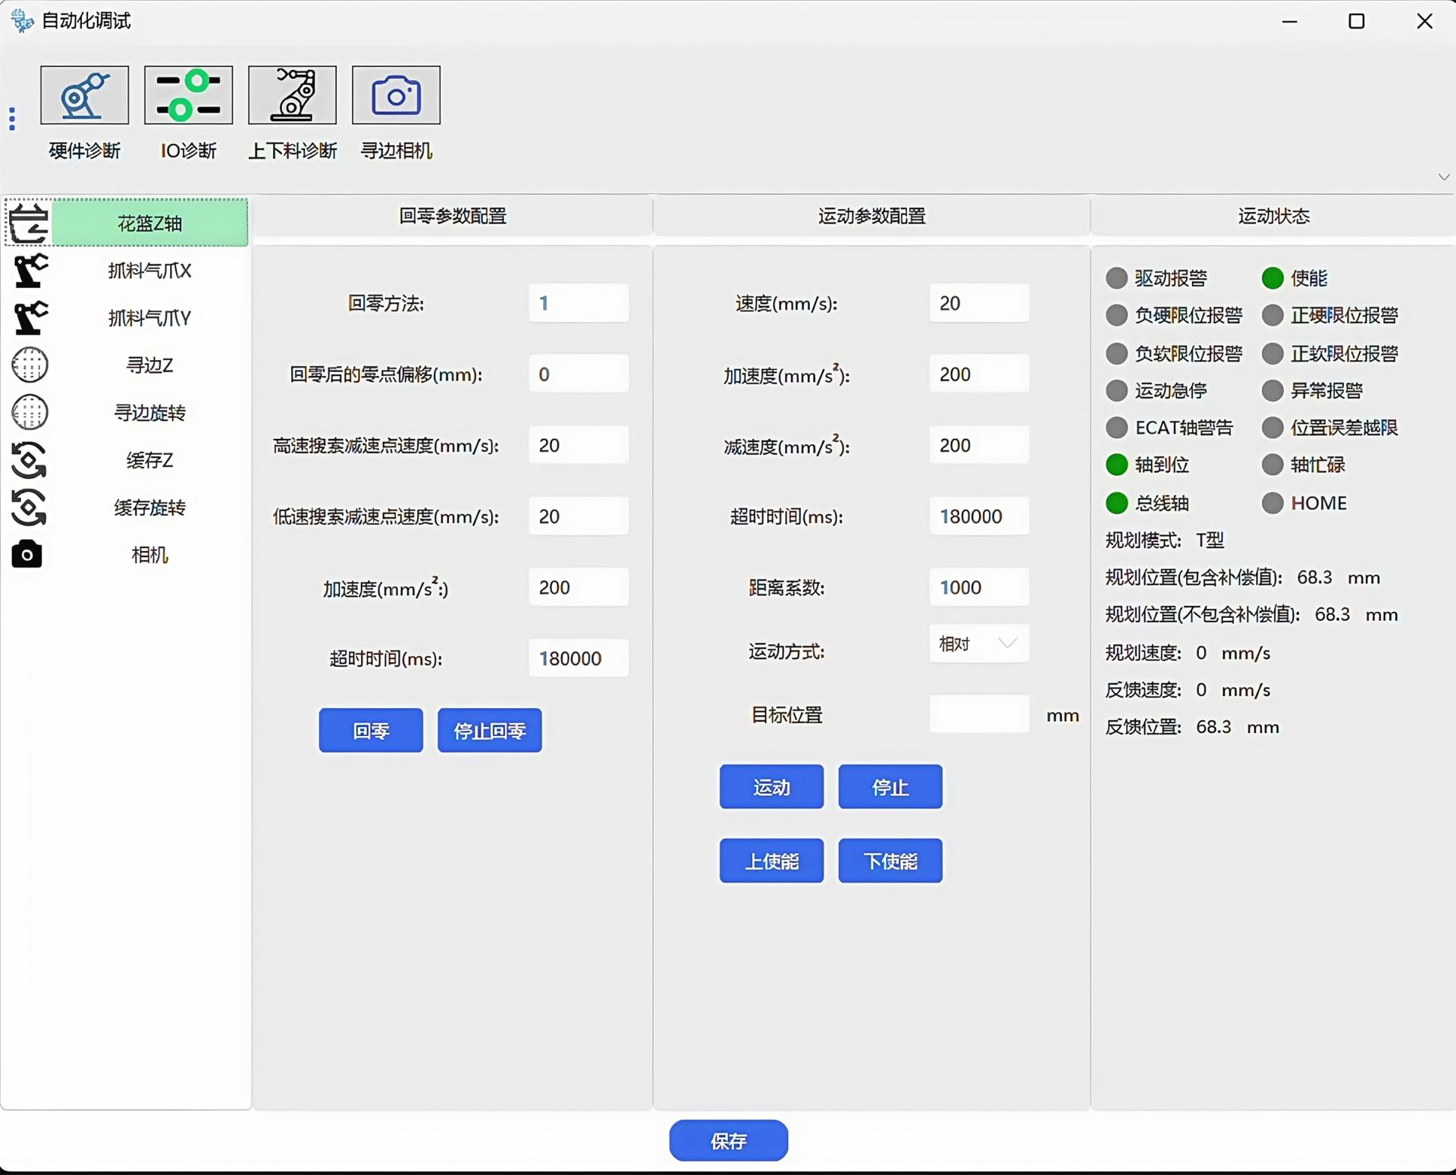This screenshot has height=1175, width=1456.
Task: Open the three-dot toolbar overflow handle
Action: coord(12,119)
